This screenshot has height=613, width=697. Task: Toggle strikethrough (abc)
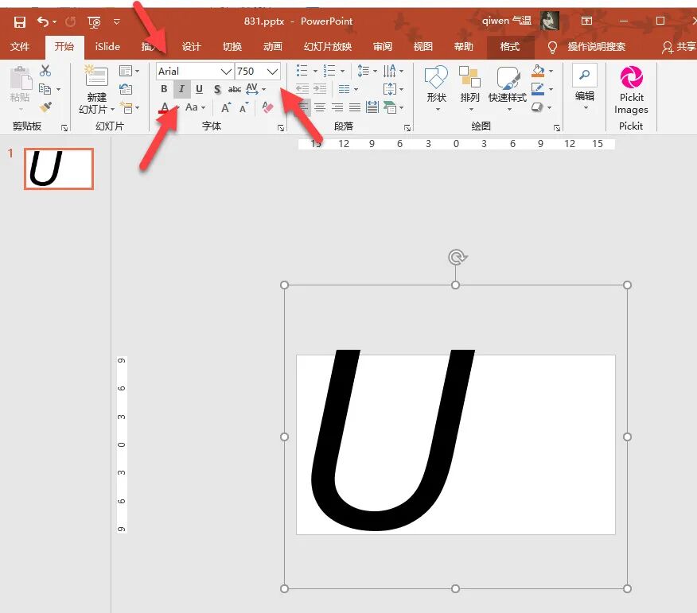click(234, 89)
